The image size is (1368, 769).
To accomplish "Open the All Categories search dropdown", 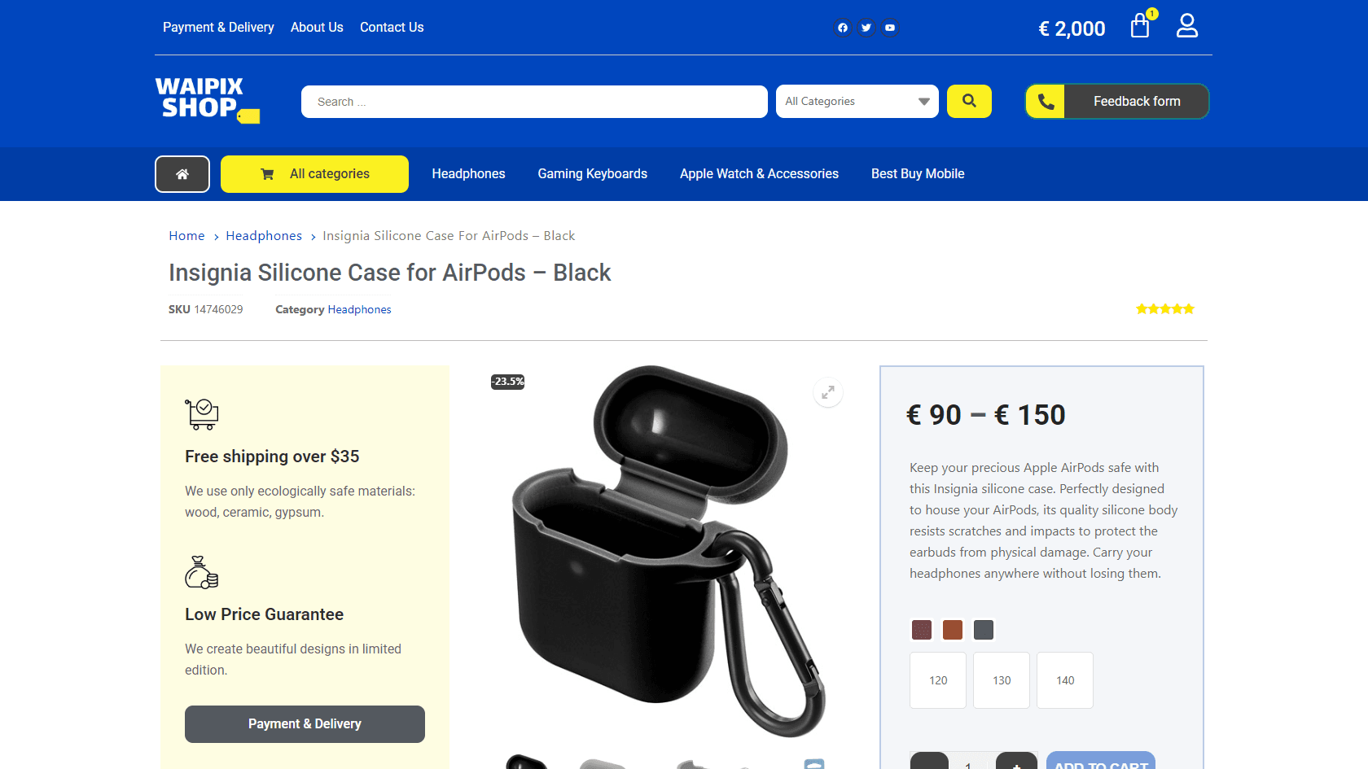I will coord(857,102).
